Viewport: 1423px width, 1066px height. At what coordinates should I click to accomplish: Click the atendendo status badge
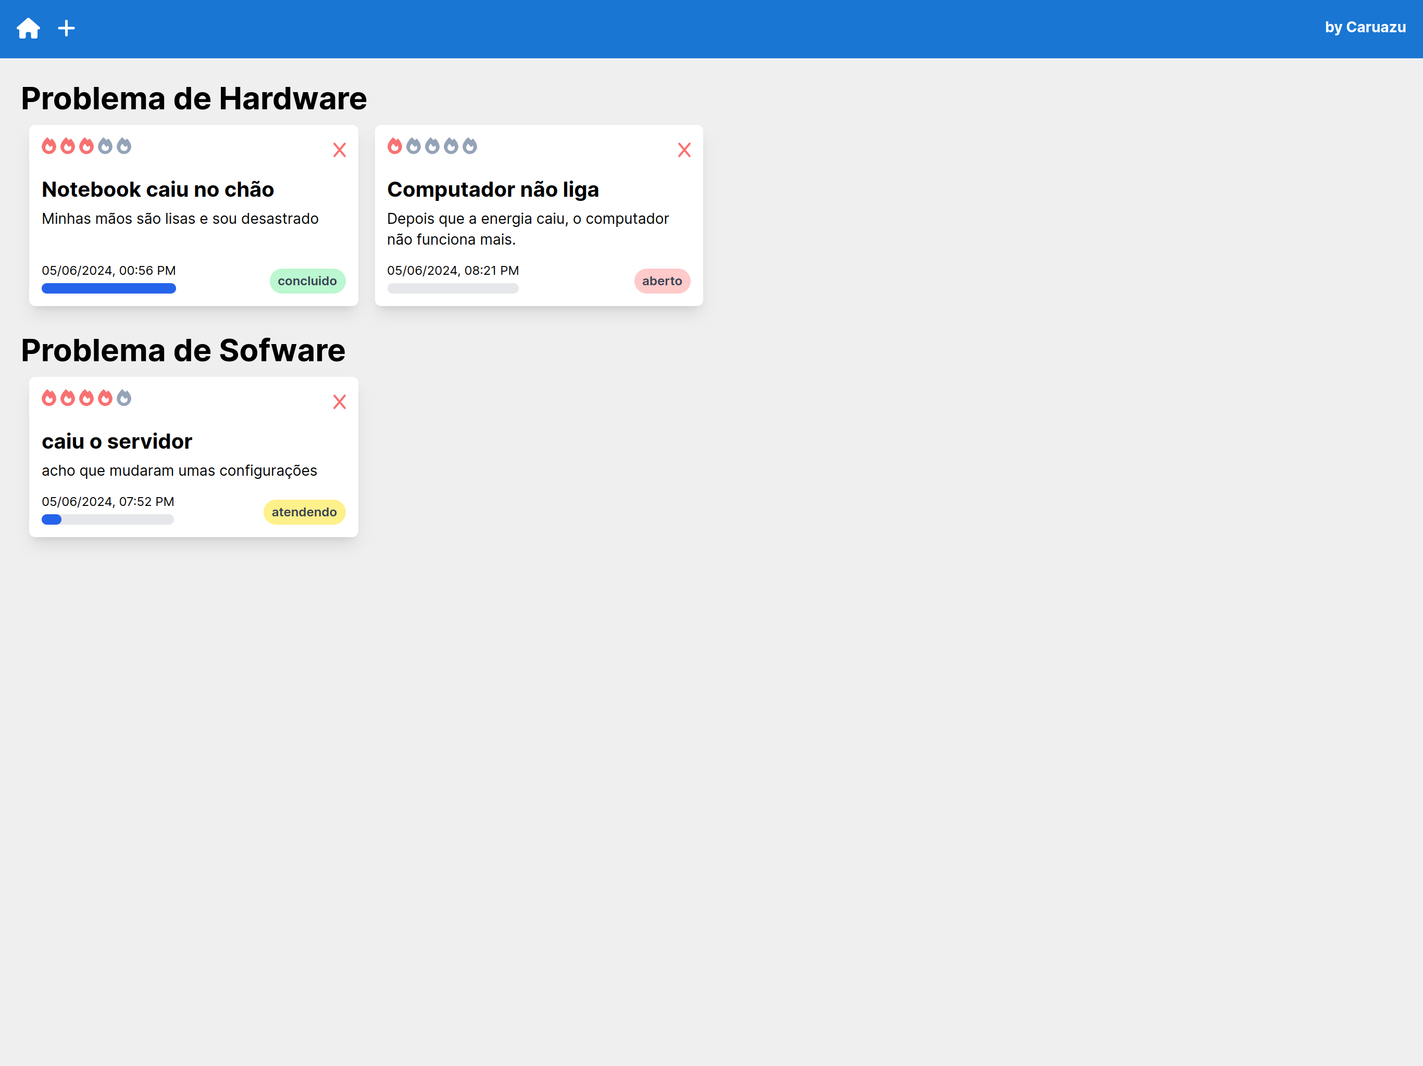coord(304,512)
